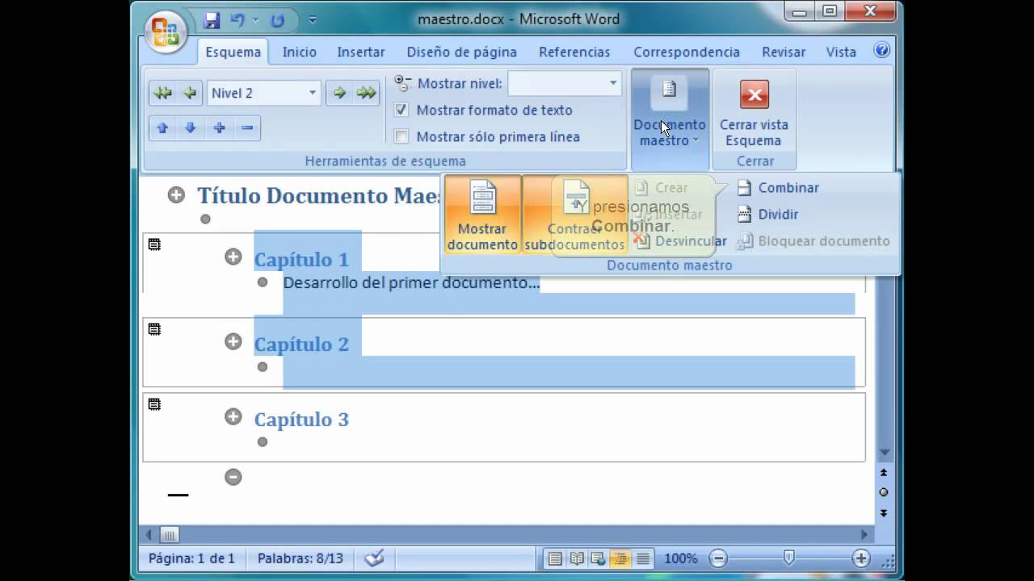1034x581 pixels.
Task: Click the subdocument icon beside Capítulo 3
Action: 154,403
